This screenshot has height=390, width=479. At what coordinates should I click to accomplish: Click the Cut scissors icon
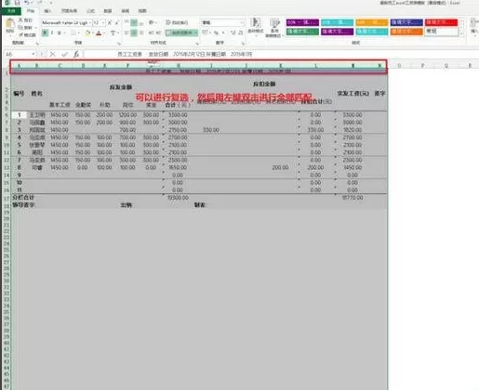coord(20,20)
